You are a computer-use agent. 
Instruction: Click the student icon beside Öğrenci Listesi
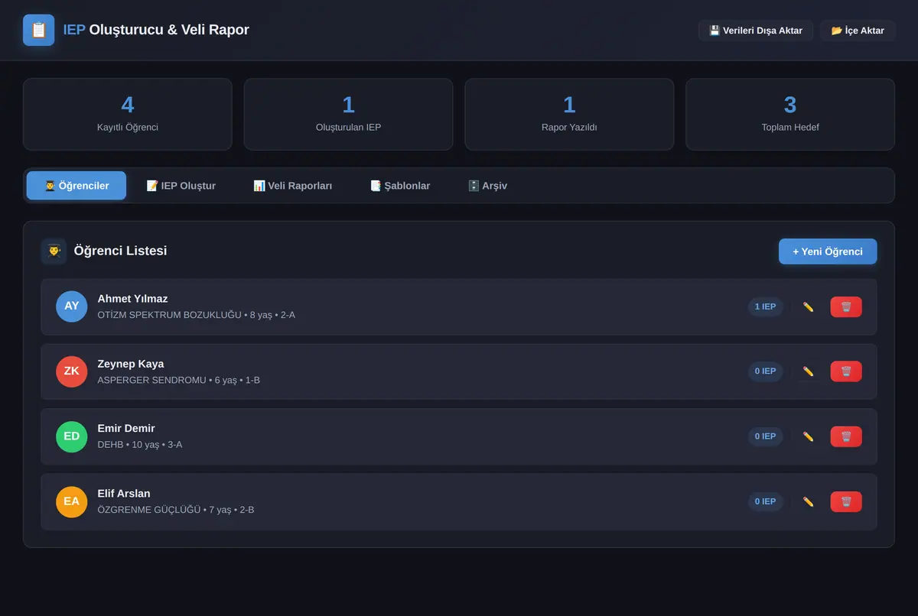click(x=54, y=251)
